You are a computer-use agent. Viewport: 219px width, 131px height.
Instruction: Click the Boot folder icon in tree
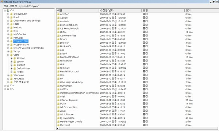(x=11, y=17)
